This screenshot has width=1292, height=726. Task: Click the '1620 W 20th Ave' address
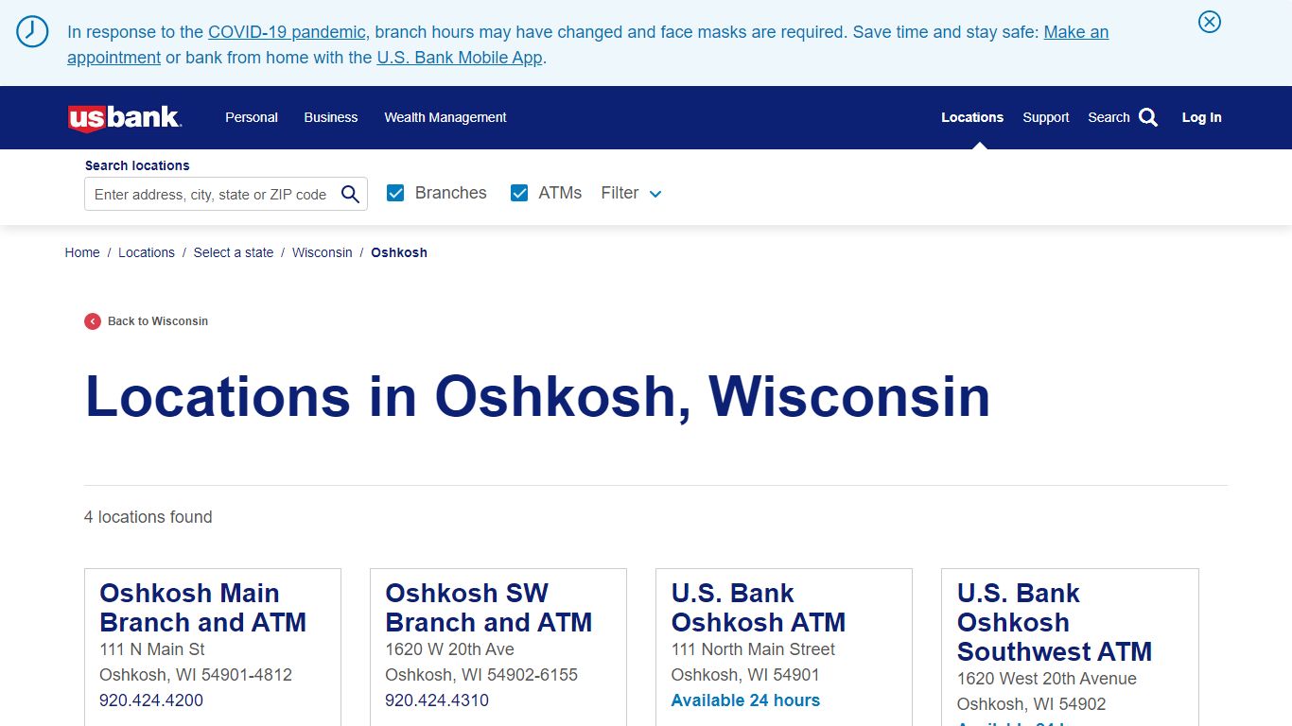click(x=450, y=649)
